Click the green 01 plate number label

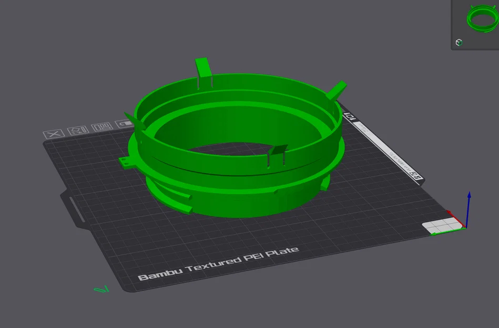point(101,290)
